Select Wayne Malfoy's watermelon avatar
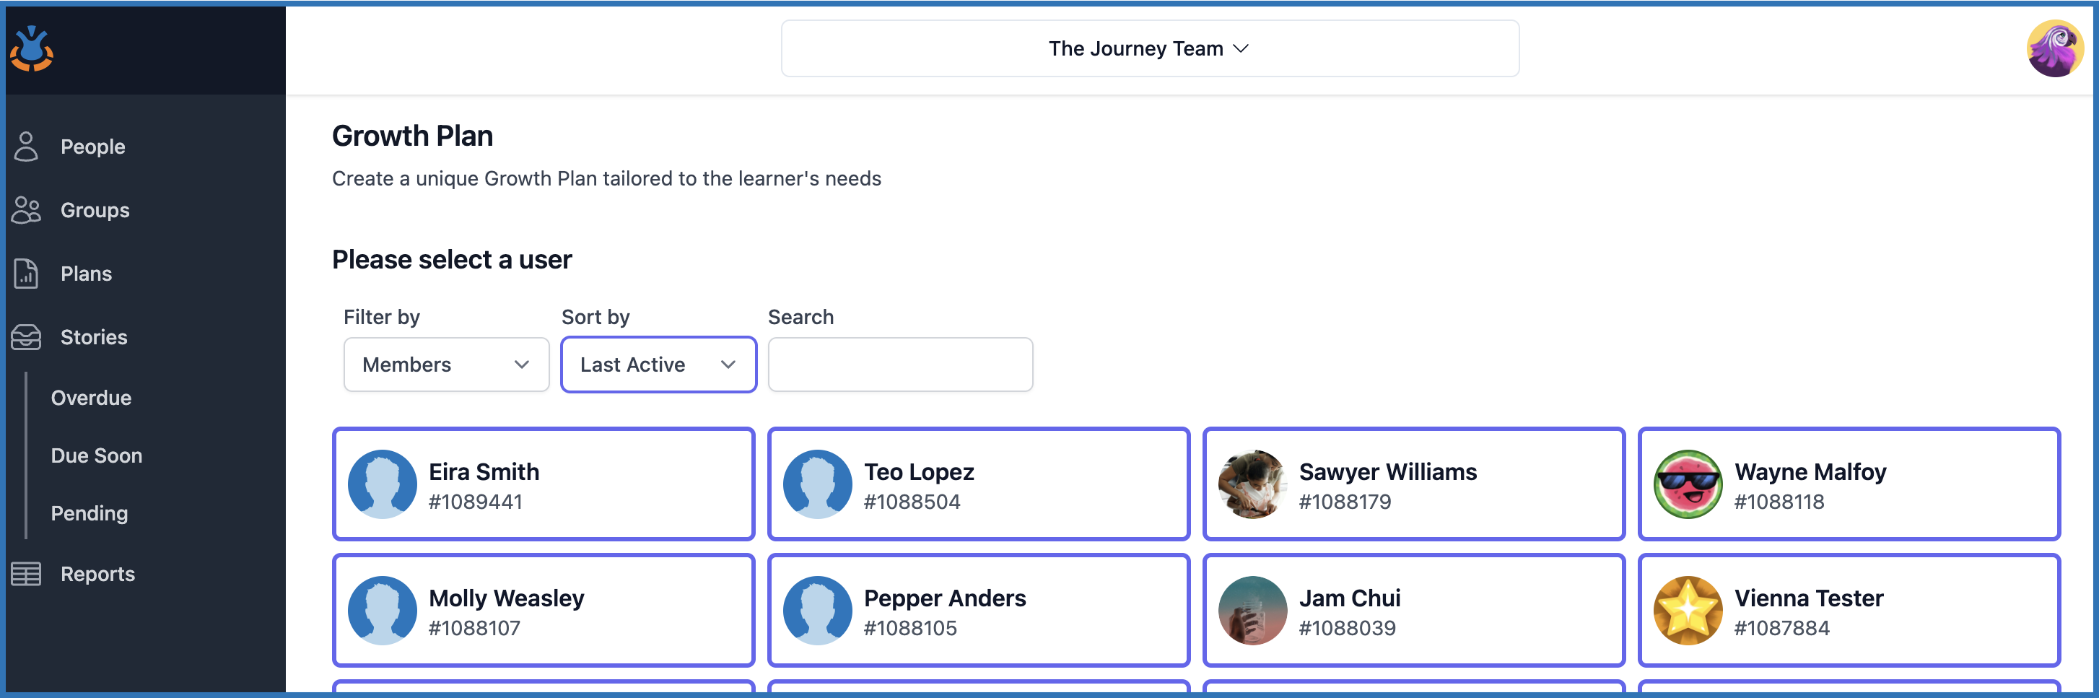Screen dimensions: 2099x698 pos(1688,484)
